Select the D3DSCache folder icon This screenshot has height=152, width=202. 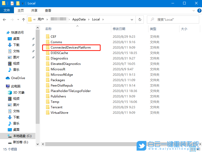(x=48, y=53)
